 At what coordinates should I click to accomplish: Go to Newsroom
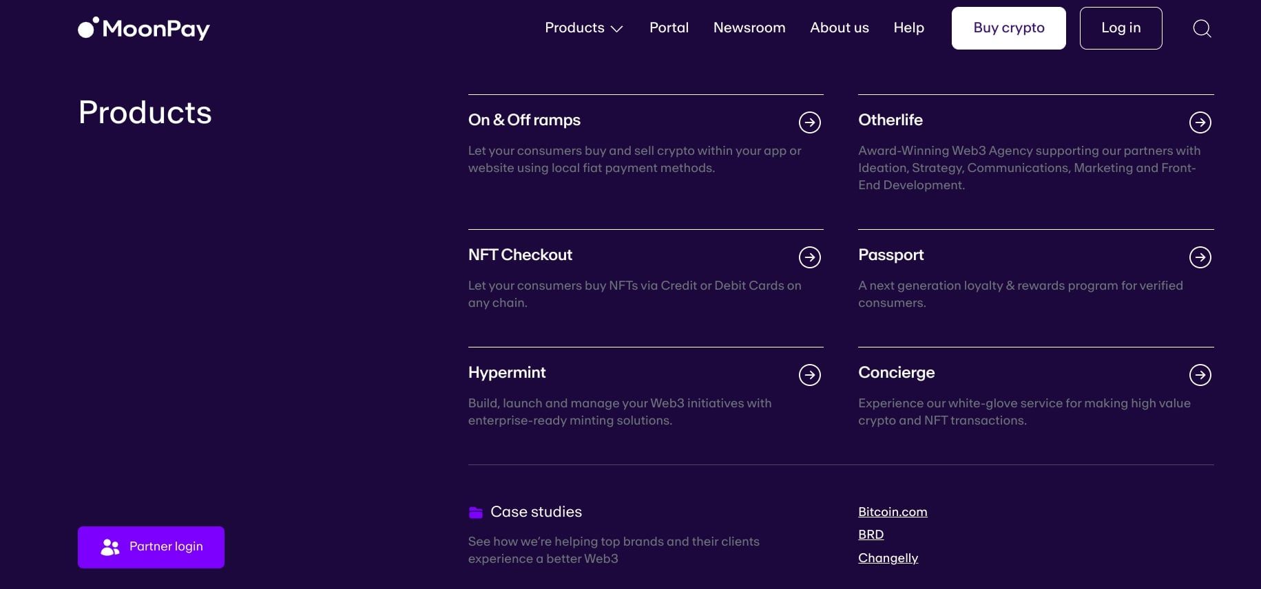pyautogui.click(x=749, y=28)
